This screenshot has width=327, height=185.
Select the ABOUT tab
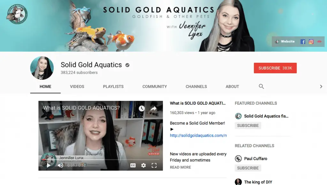click(x=232, y=86)
